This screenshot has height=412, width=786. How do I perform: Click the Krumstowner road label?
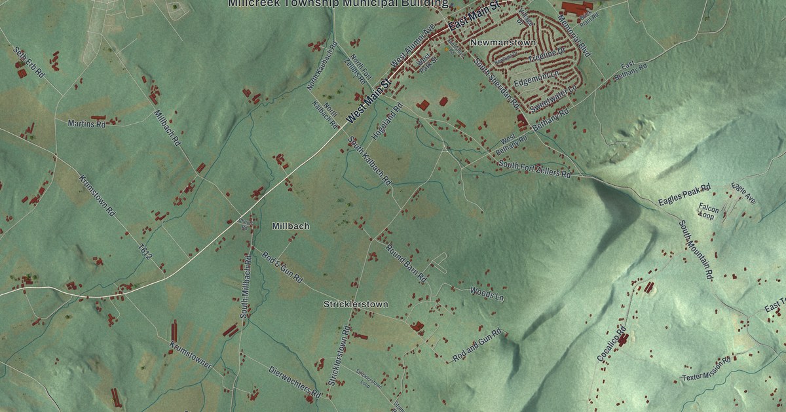click(x=191, y=354)
